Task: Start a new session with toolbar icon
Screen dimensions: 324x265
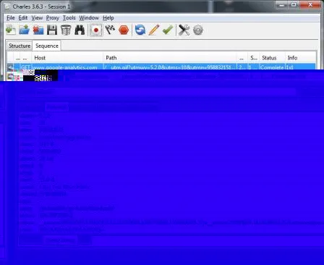Action: (x=11, y=30)
